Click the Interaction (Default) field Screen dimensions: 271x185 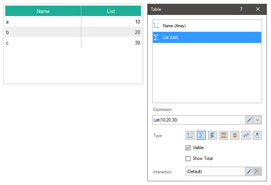click(x=215, y=172)
